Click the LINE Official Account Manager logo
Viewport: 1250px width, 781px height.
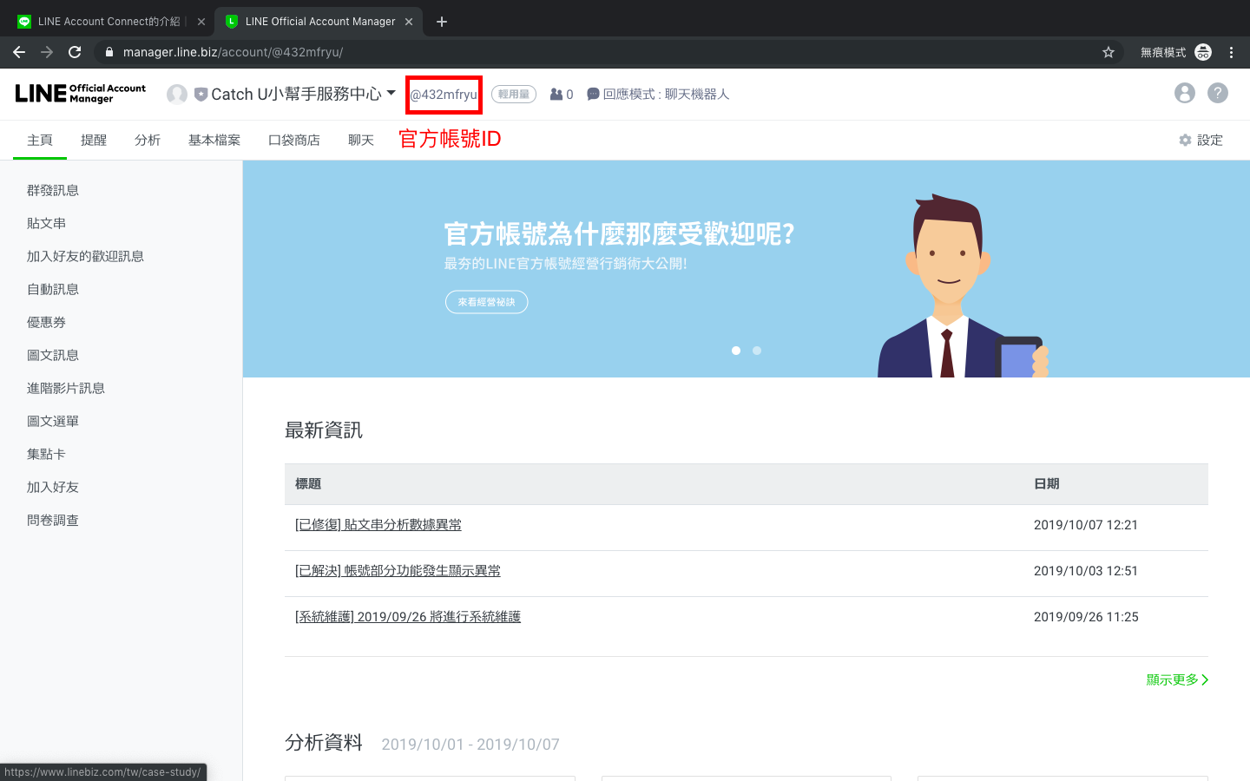coord(81,94)
